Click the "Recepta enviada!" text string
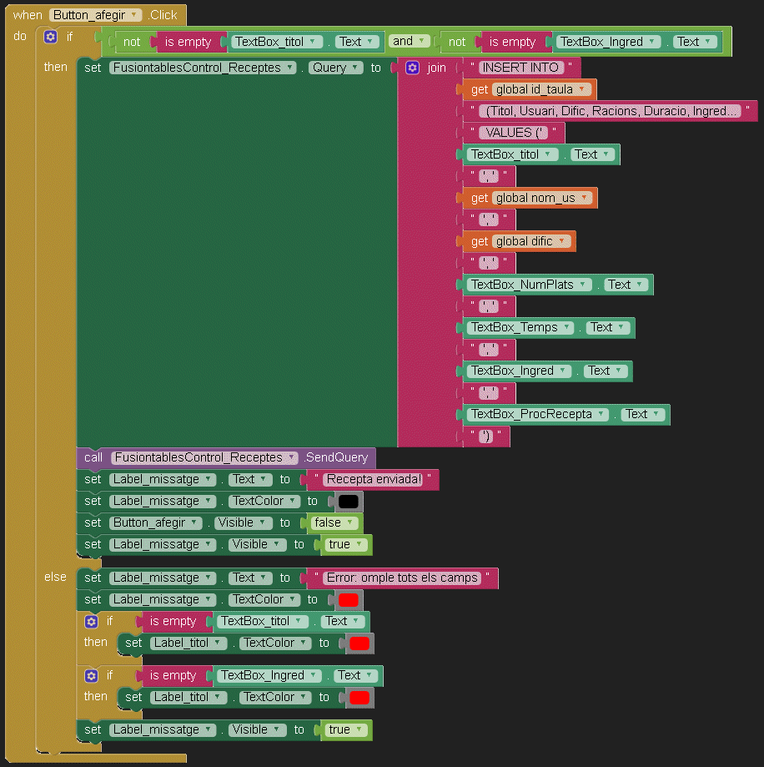This screenshot has height=767, width=764. [374, 479]
